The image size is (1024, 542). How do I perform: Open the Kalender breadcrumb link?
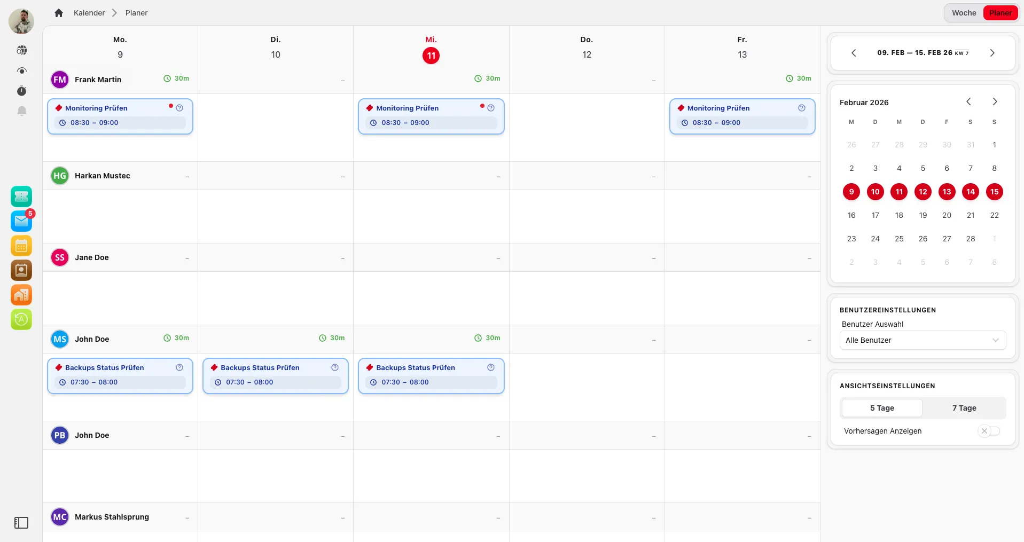coord(89,13)
